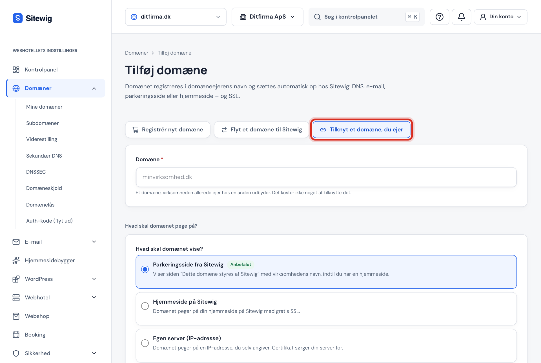Expand the Sikkerhed sidebar section chevron

coord(94,353)
